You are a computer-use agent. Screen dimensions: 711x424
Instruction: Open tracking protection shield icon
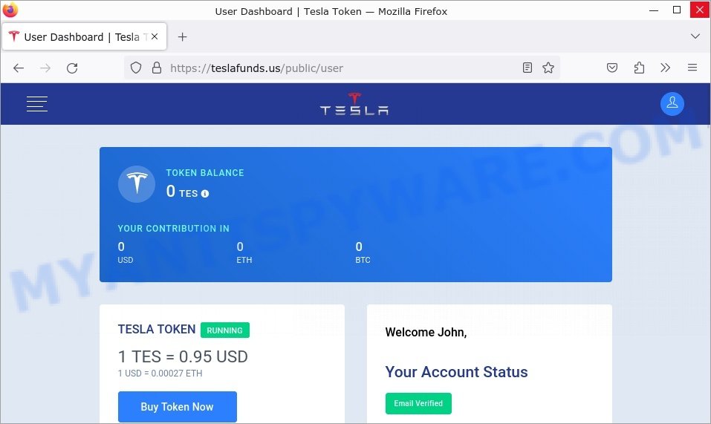[x=135, y=68]
